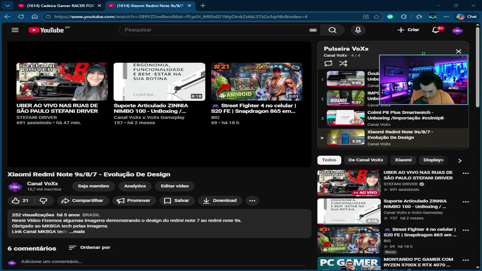This screenshot has width=482, height=271.
Task: Open STEFANI DRIVER channel in sidebar
Action: coord(401,184)
